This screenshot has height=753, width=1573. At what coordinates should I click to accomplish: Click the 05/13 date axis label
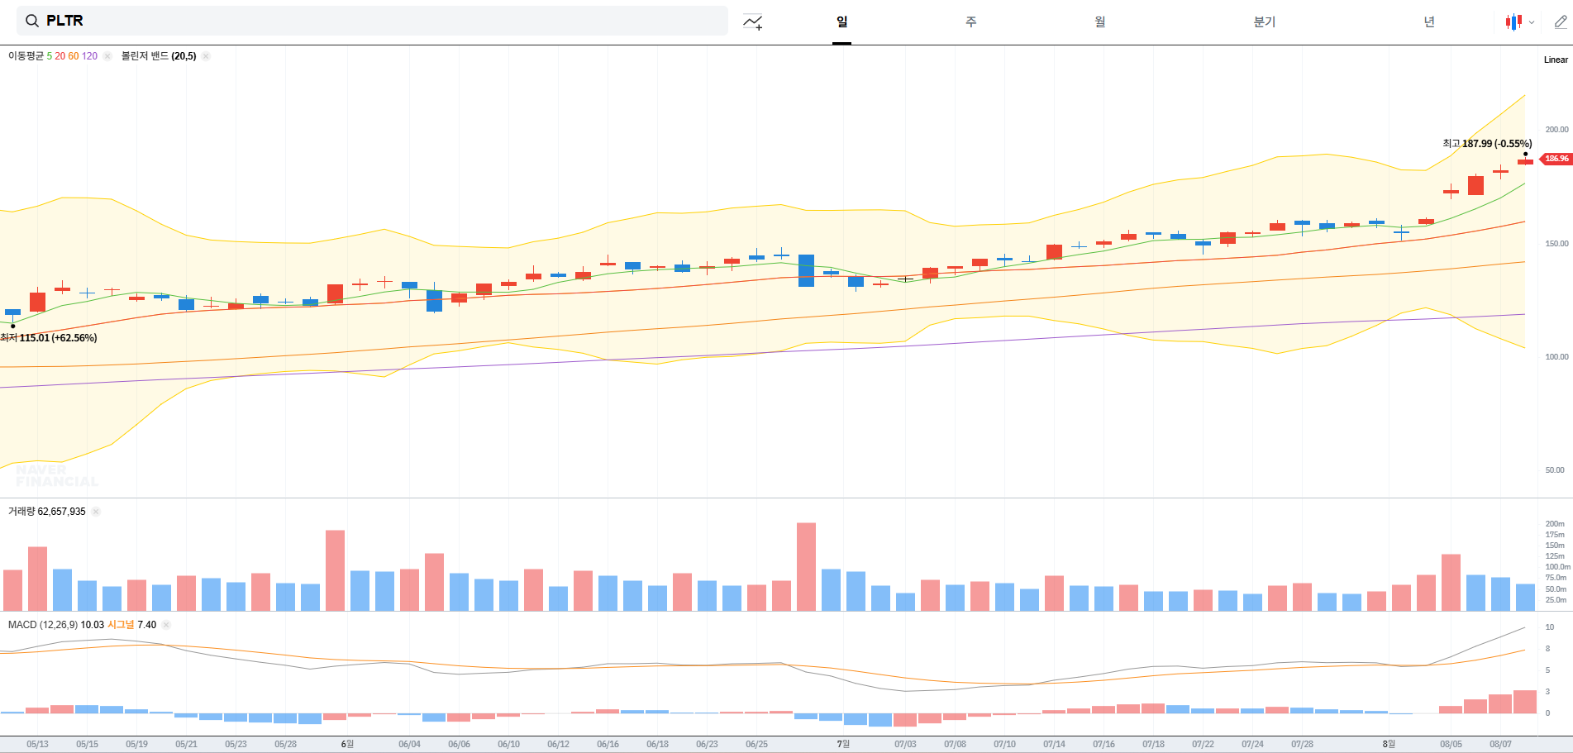37,744
